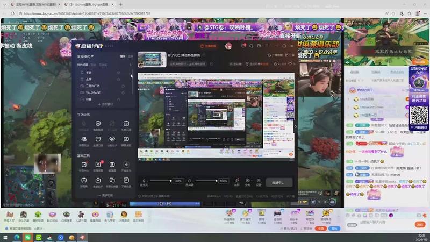The width and height of the screenshot is (430, 242).
Task: Click the 连接中 button
Action: coord(278,183)
